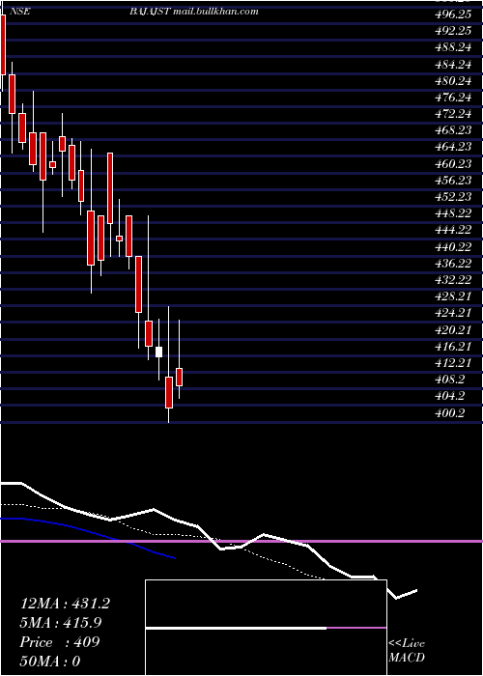The height and width of the screenshot is (676, 483).
Task: Click the 428.21 price axis label
Action: pyautogui.click(x=453, y=296)
